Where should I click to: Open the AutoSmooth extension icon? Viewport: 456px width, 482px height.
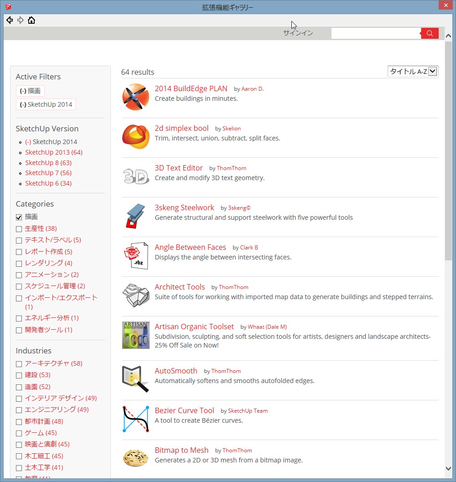[135, 379]
